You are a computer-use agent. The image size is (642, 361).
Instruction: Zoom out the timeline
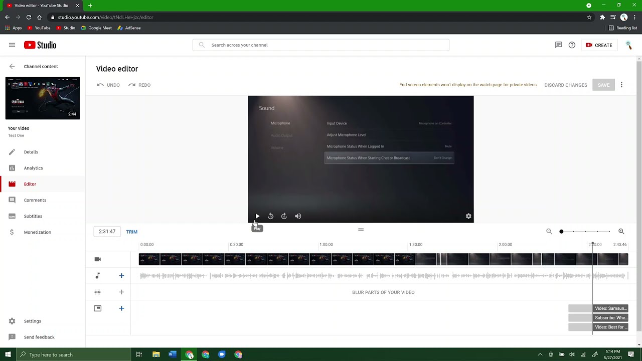549,231
